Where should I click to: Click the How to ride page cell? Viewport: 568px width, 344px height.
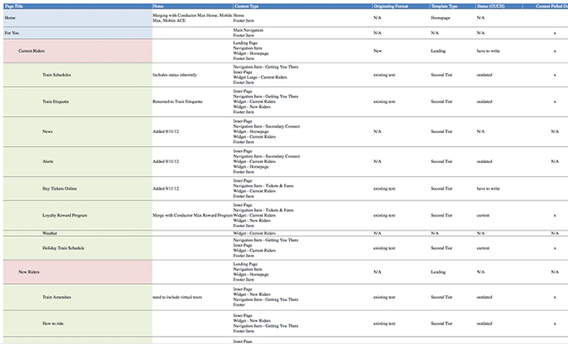point(54,324)
